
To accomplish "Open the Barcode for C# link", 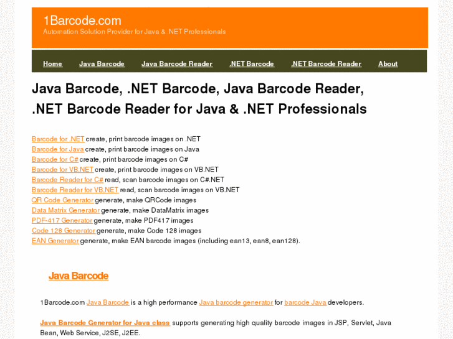I will click(55, 159).
